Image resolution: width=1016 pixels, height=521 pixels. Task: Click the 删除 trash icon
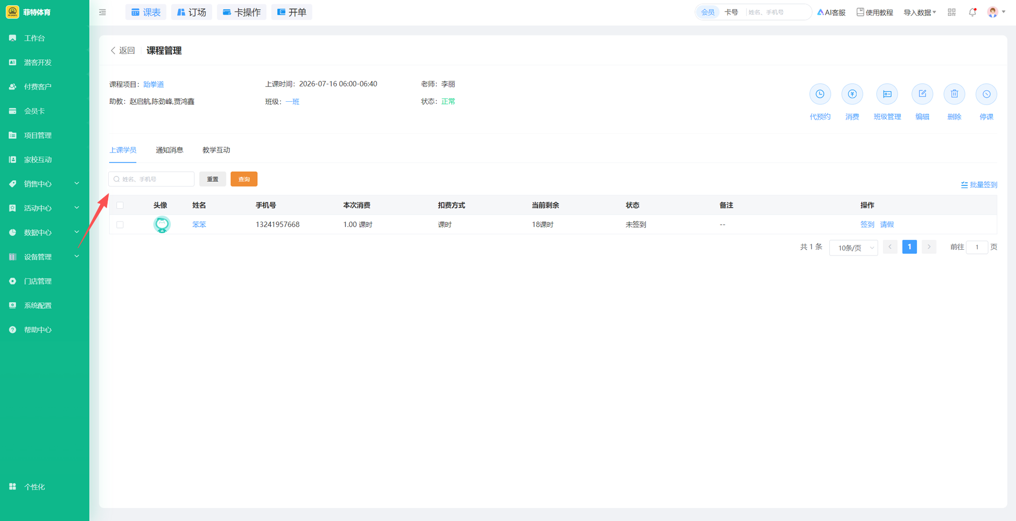954,94
